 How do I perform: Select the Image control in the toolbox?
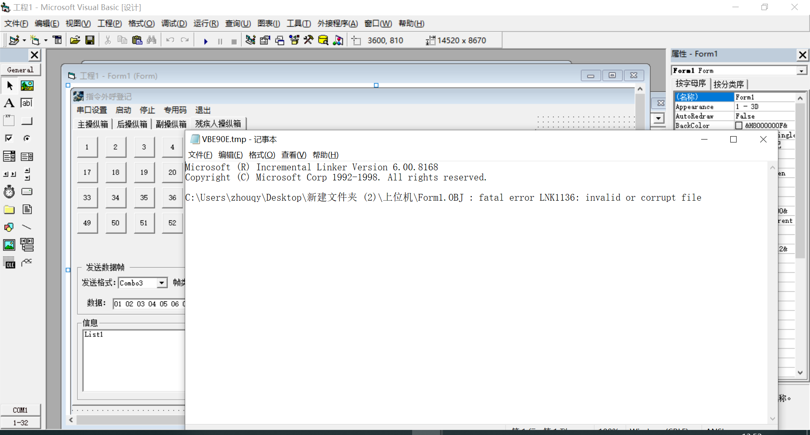9,245
